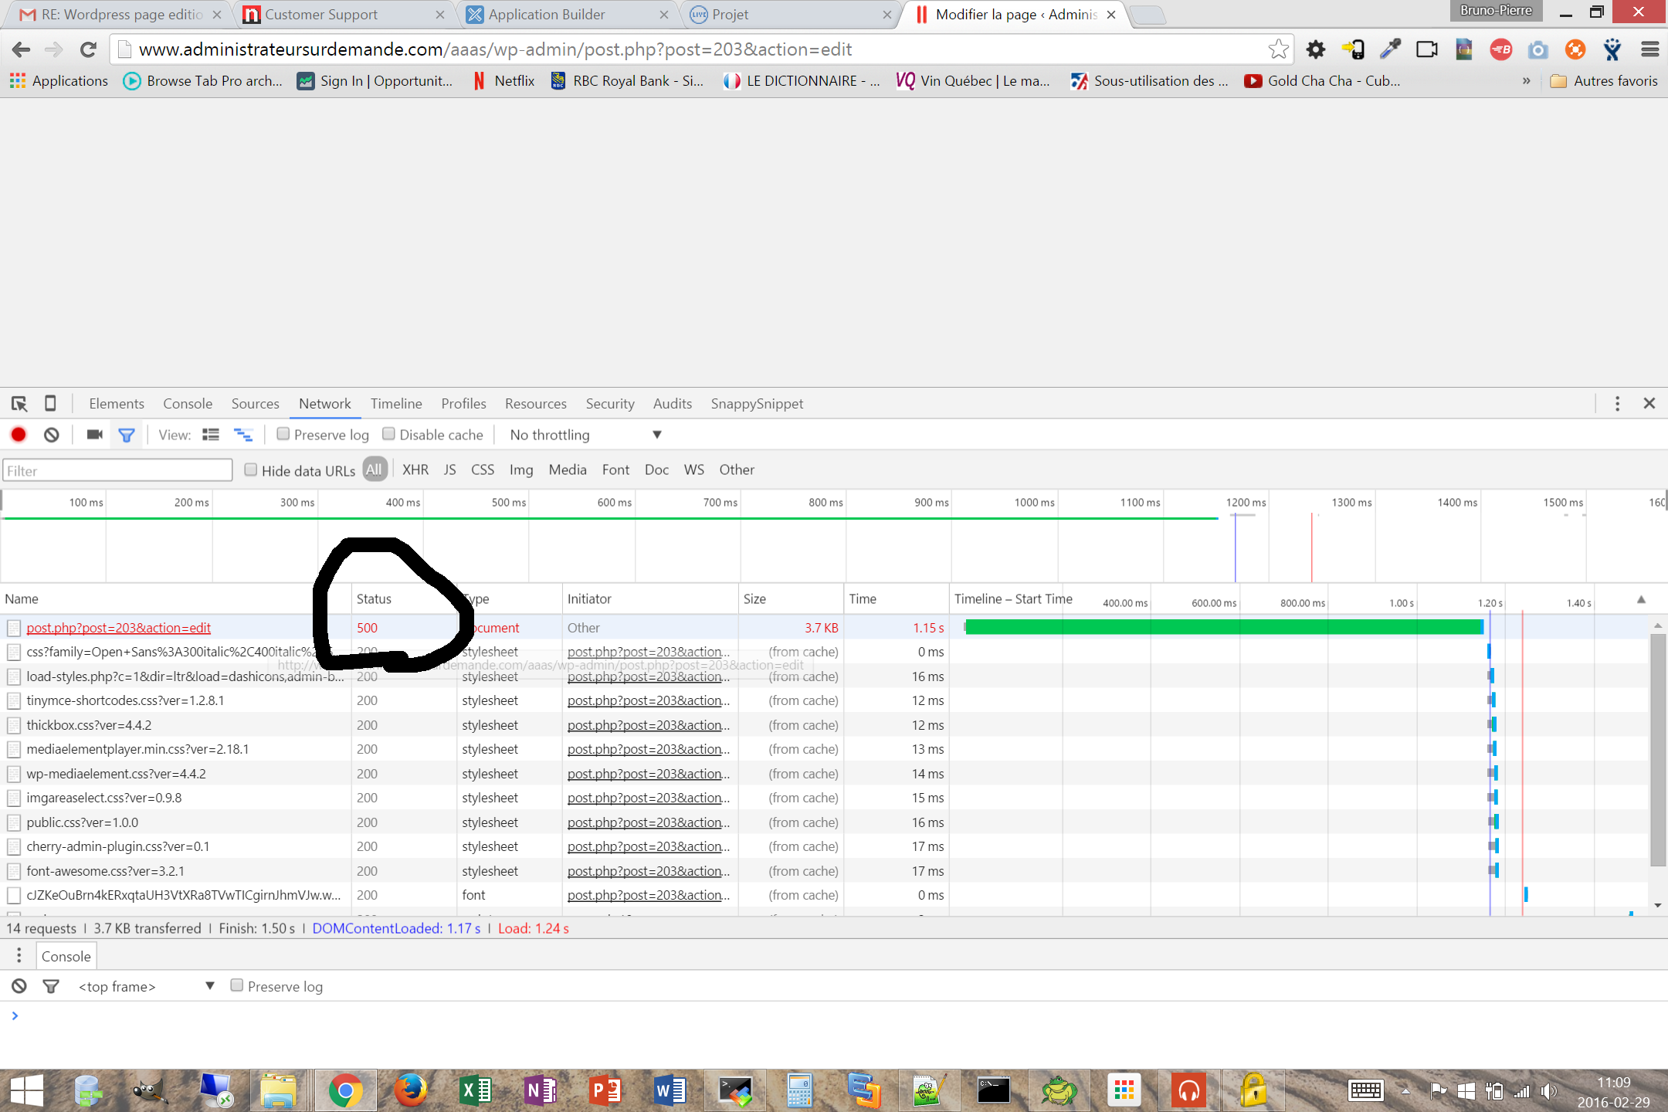
Task: Click the green post.php timeline bar
Action: (1224, 627)
